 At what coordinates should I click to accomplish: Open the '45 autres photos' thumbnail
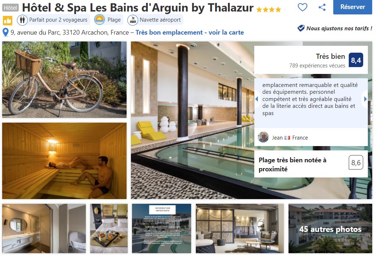330,229
